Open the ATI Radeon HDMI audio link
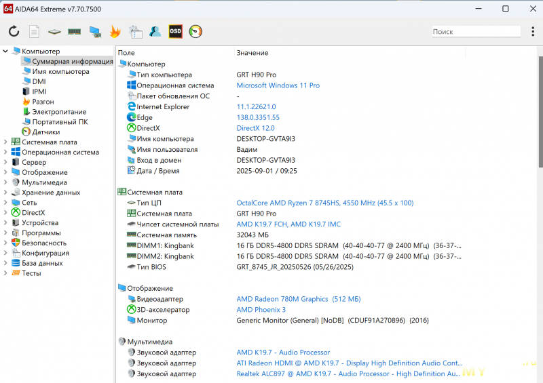 350,363
